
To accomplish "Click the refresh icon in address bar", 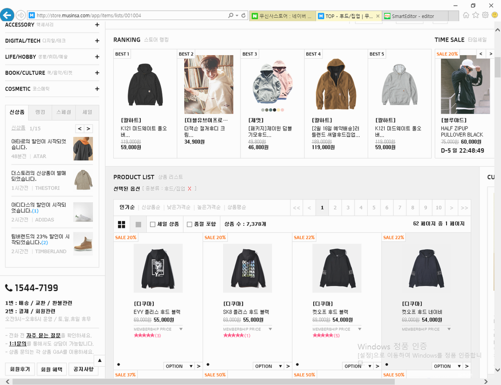I will coord(244,15).
